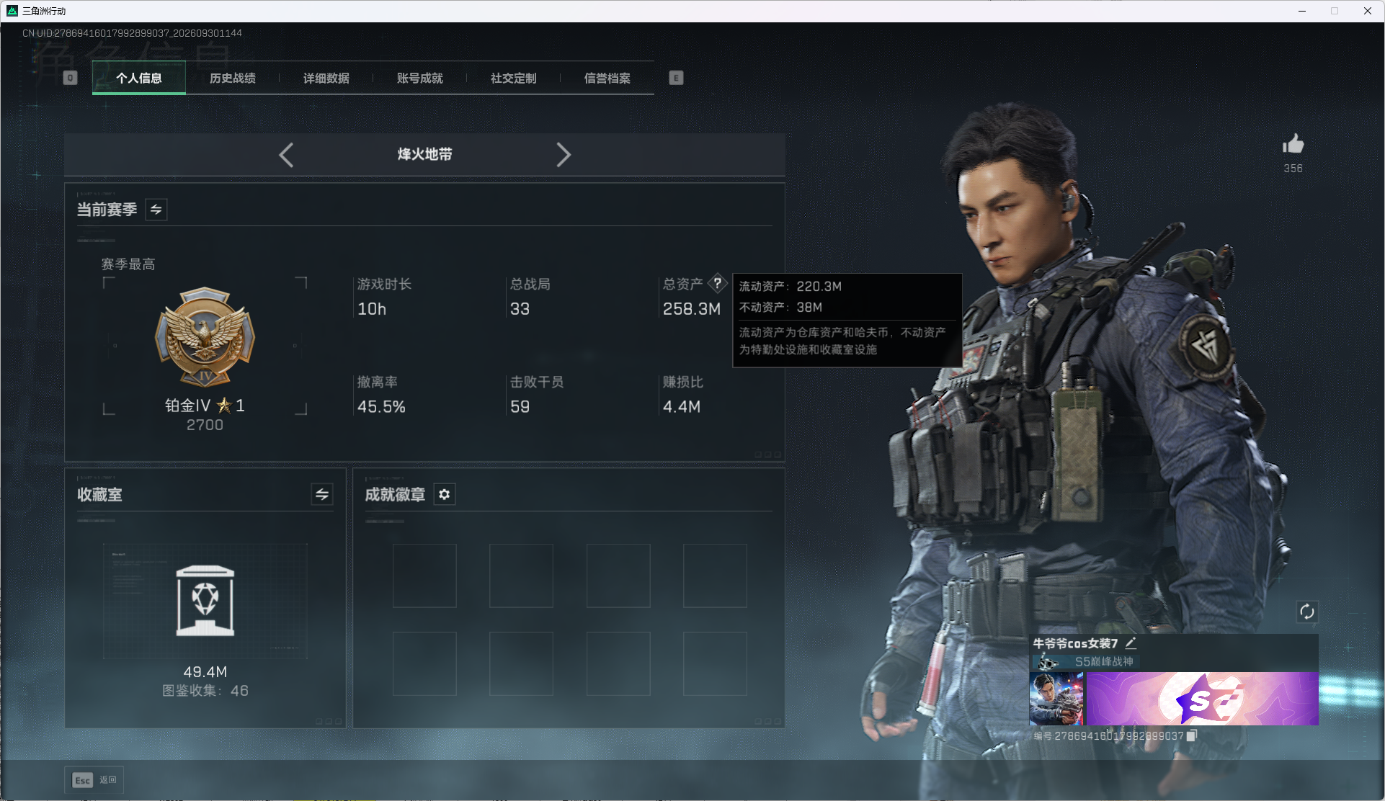Click the thumbs-up like icon
Viewport: 1385px width, 801px height.
[1293, 144]
